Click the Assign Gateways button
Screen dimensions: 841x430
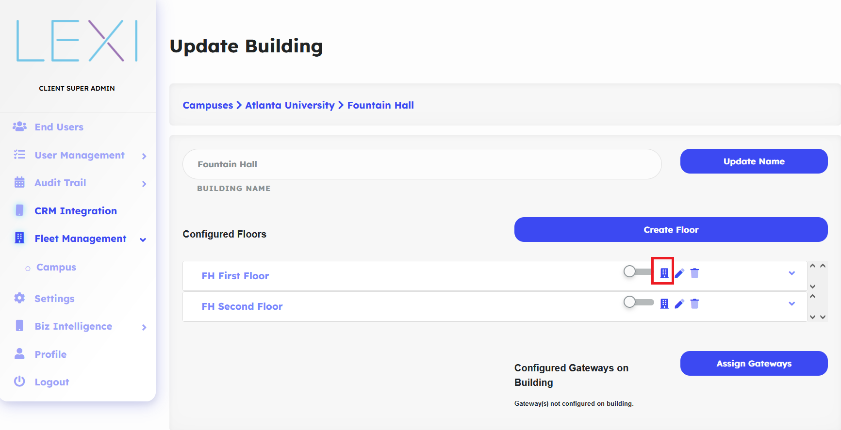pyautogui.click(x=754, y=364)
